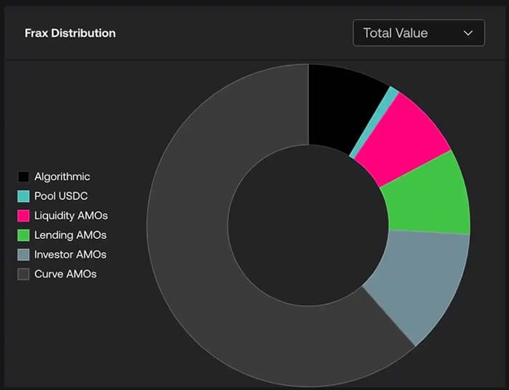Click the green Lending AMOs legend swatch
Image resolution: width=509 pixels, height=390 pixels.
(23, 235)
